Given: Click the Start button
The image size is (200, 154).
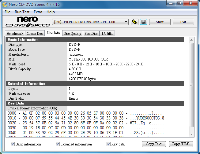Looking at the screenshot, I should (x=160, y=22).
